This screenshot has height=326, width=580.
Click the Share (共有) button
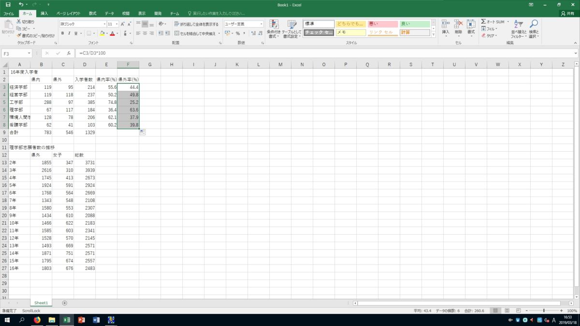569,14
